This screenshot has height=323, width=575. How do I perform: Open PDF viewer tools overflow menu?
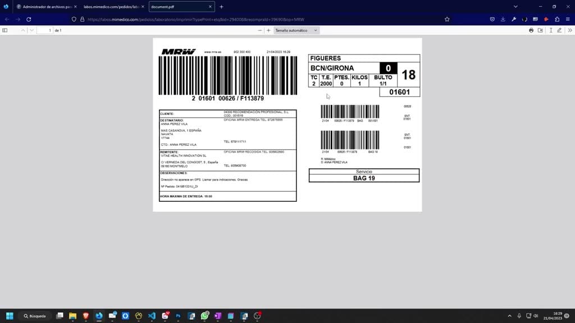(x=570, y=30)
